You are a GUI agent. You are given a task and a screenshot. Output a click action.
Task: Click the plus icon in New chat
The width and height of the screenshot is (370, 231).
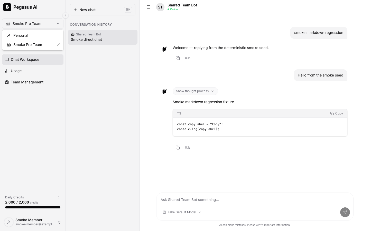75,10
